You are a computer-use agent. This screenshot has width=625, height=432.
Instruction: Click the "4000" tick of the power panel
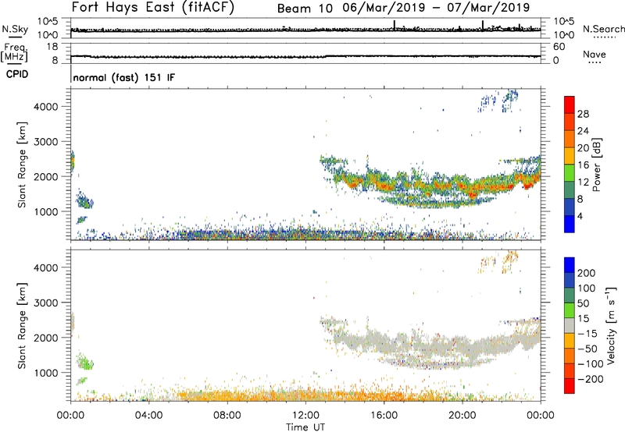point(46,107)
